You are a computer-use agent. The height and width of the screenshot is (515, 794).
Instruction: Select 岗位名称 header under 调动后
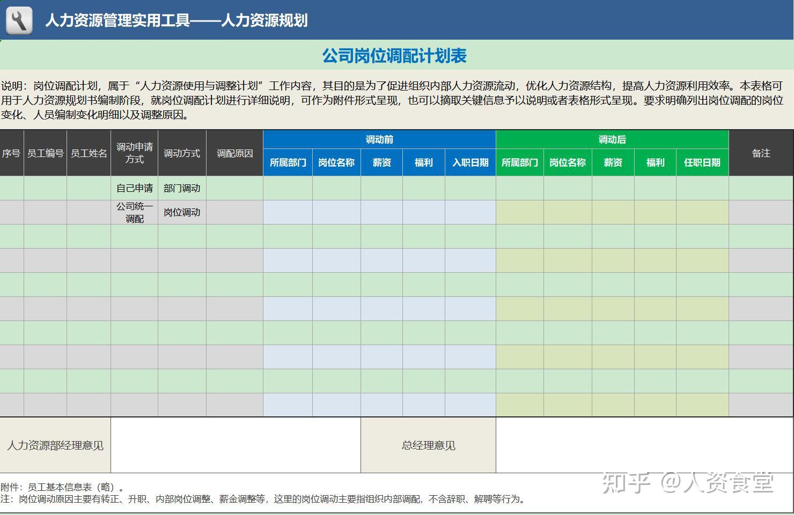pos(568,162)
